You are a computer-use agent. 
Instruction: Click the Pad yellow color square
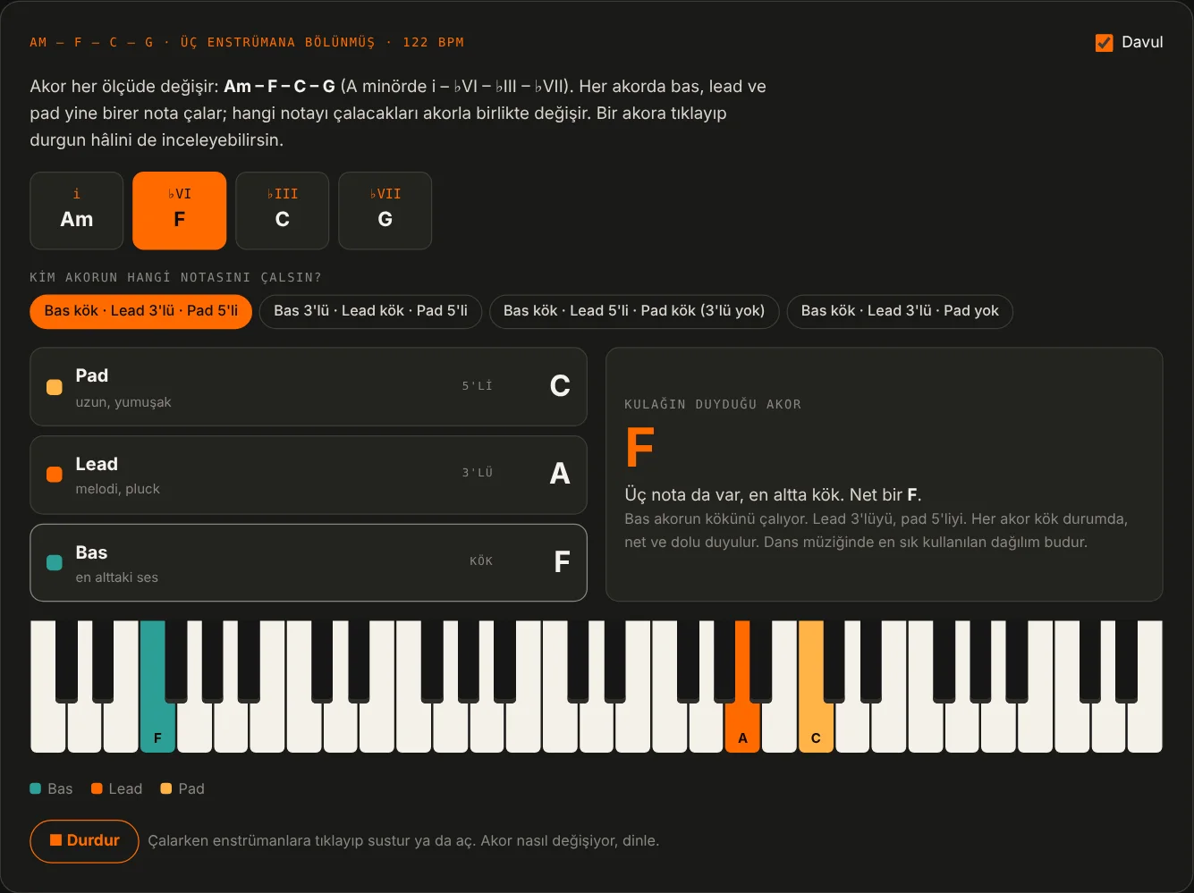point(55,387)
